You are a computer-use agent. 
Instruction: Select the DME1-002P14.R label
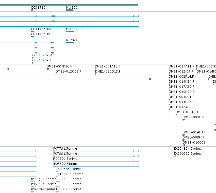pyautogui.click(x=181, y=77)
